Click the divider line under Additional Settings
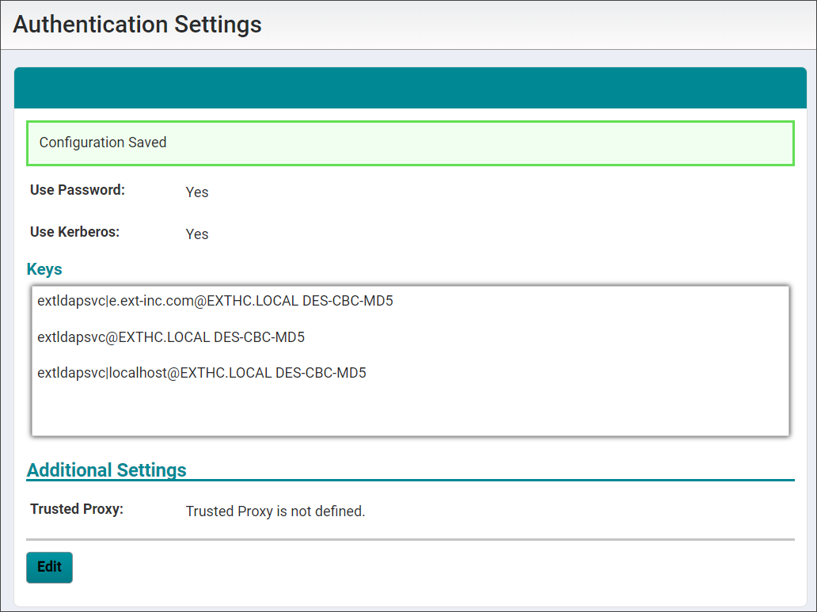The width and height of the screenshot is (817, 612). [x=410, y=481]
